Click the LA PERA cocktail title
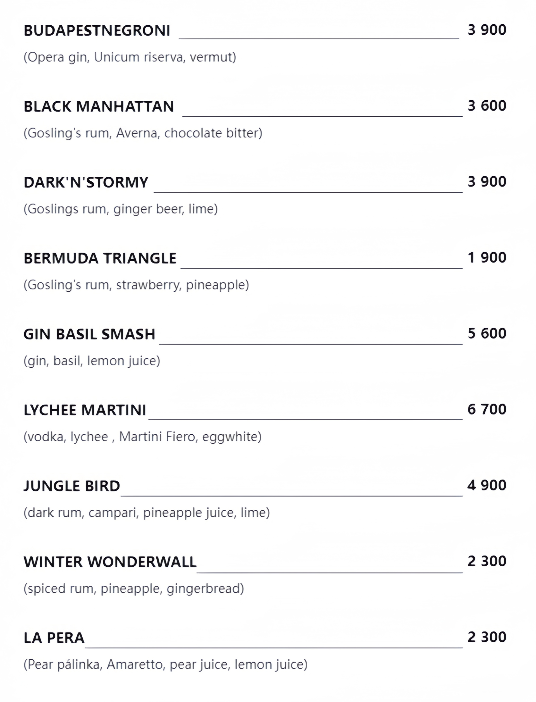 tap(54, 638)
